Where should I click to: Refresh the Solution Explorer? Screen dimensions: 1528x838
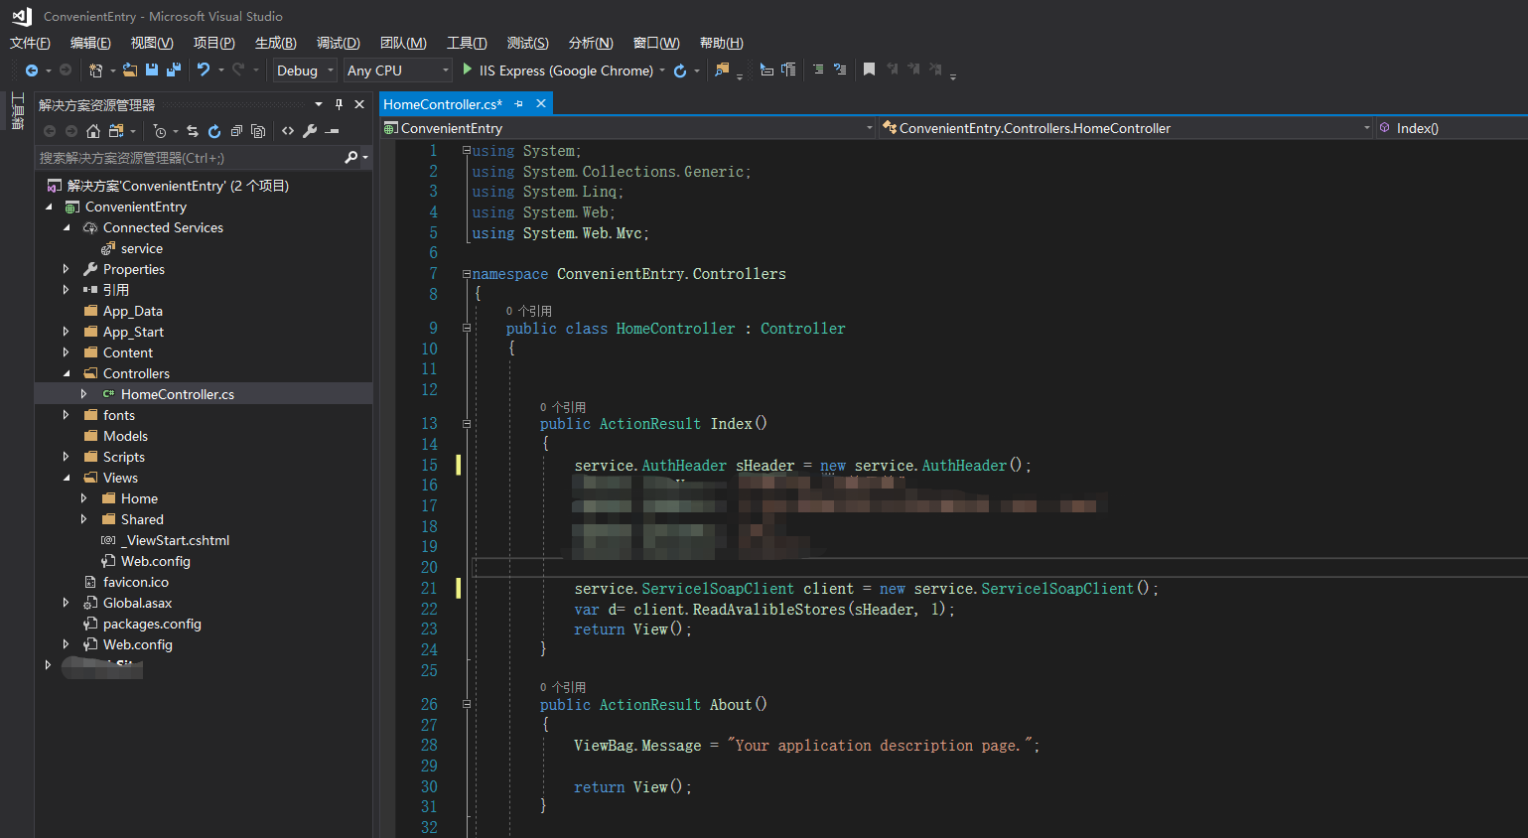(x=214, y=131)
